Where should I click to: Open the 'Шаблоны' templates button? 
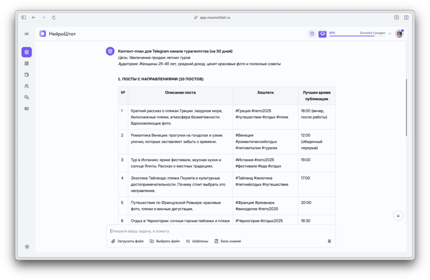(197, 241)
